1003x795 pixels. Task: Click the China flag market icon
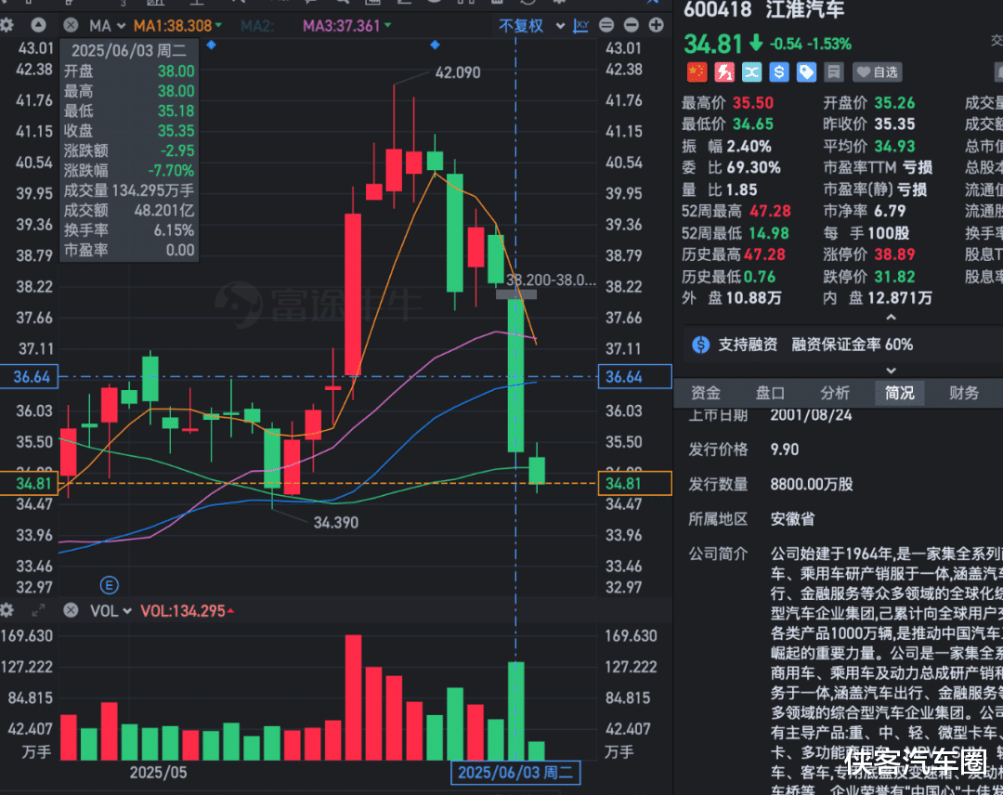point(697,72)
